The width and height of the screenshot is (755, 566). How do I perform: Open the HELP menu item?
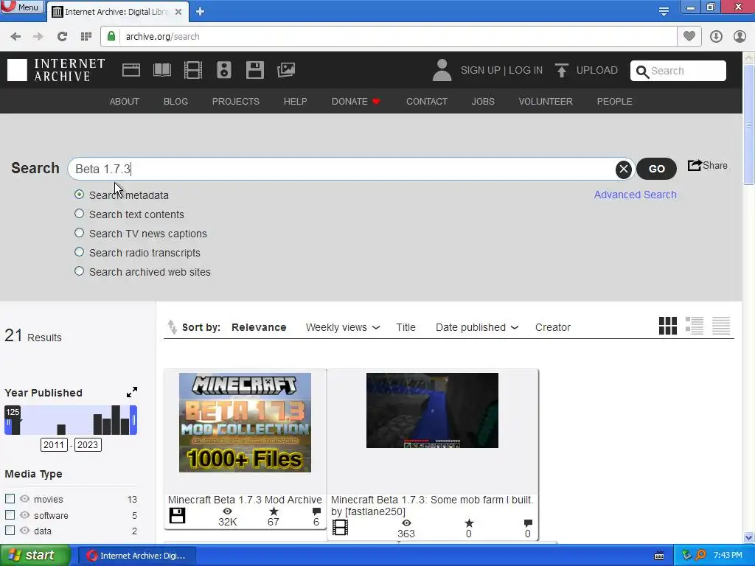point(295,102)
